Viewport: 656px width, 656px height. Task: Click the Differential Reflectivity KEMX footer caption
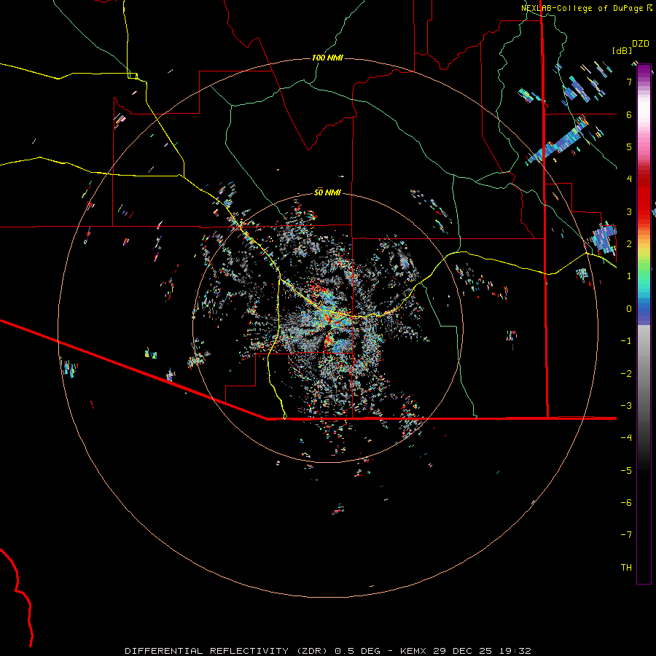tap(328, 651)
